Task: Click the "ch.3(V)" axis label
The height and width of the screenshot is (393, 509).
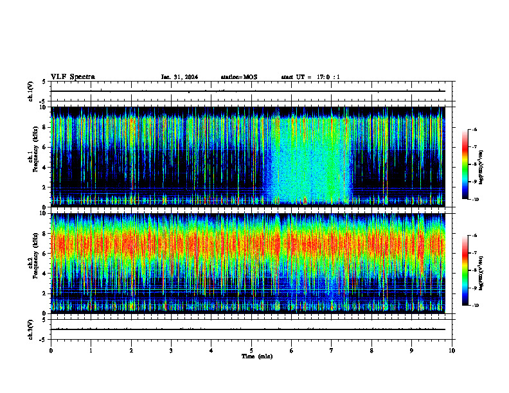Action: pos(31,329)
